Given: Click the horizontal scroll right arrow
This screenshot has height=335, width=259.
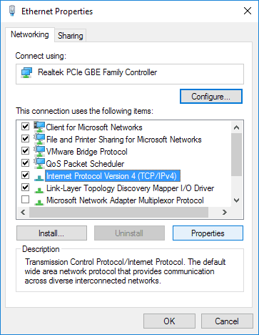Looking at the screenshot, I should click(x=224, y=212).
